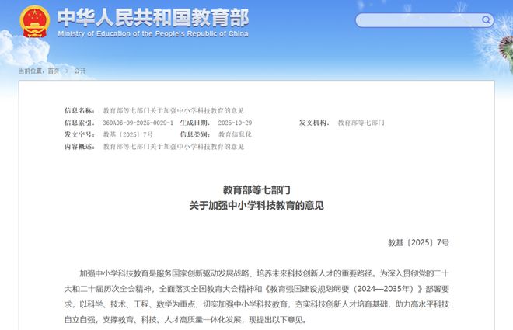
Task: Click the heading line 教育部等七部门
Action: point(256,189)
